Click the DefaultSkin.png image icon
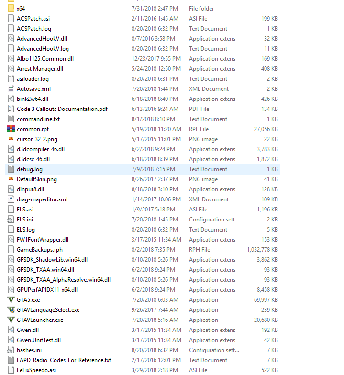Viewport: 344px width, 375px height. point(11,179)
